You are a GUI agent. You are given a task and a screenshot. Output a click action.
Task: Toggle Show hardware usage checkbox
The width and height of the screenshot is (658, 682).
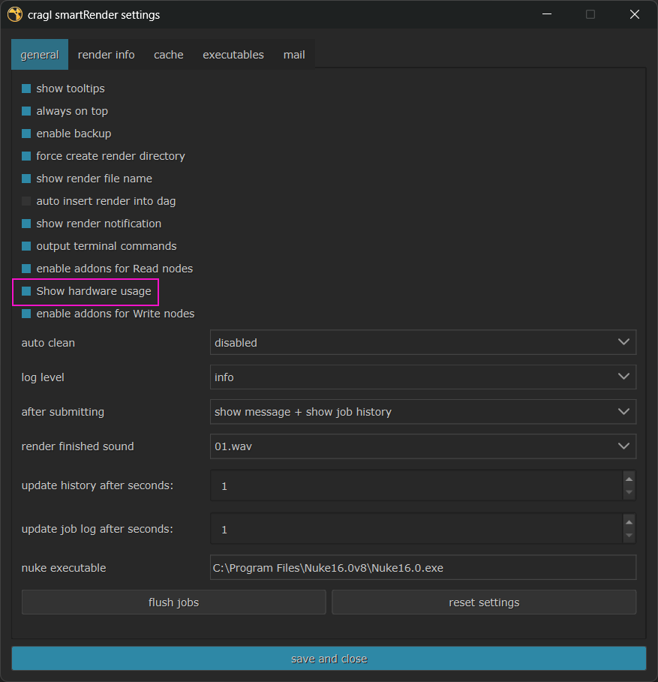(x=26, y=291)
